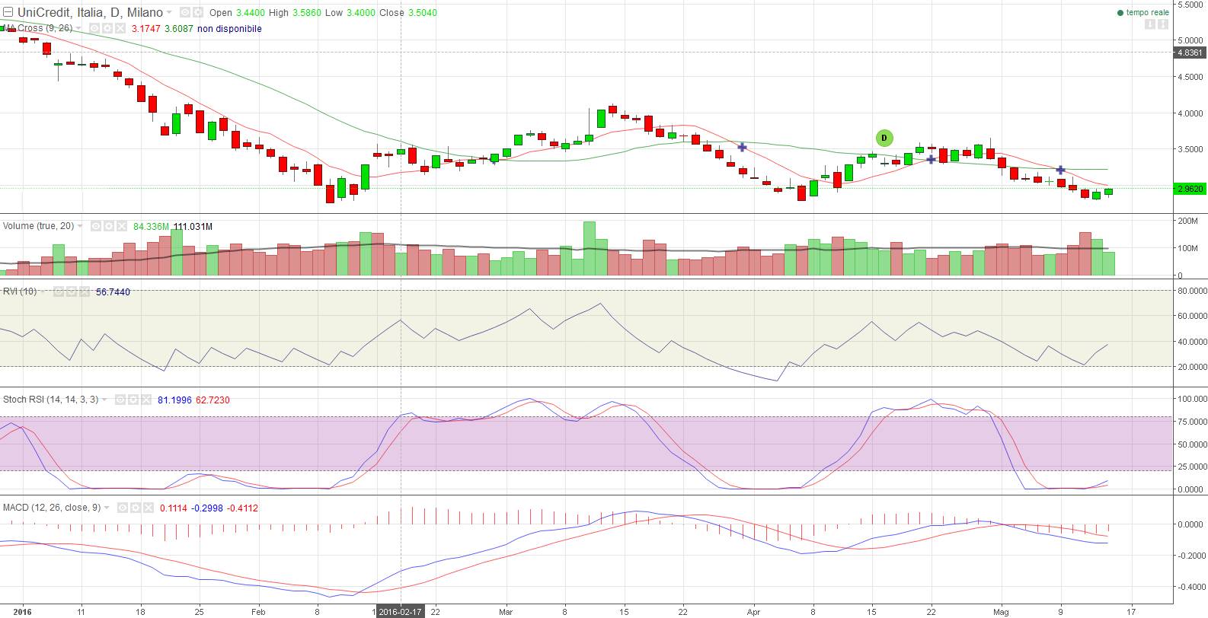Toggle MACD indicator visibility eye icon

[123, 508]
